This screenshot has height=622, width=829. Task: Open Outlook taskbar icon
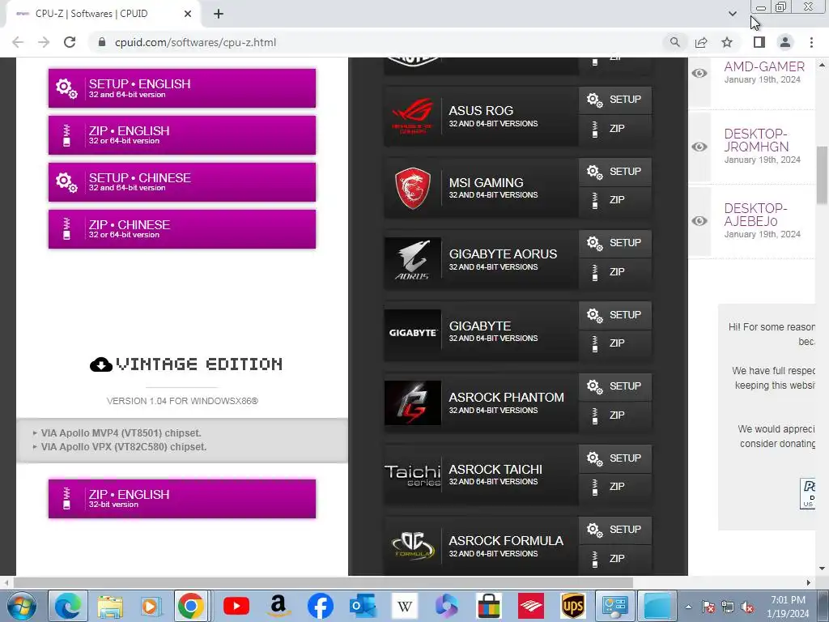click(363, 606)
